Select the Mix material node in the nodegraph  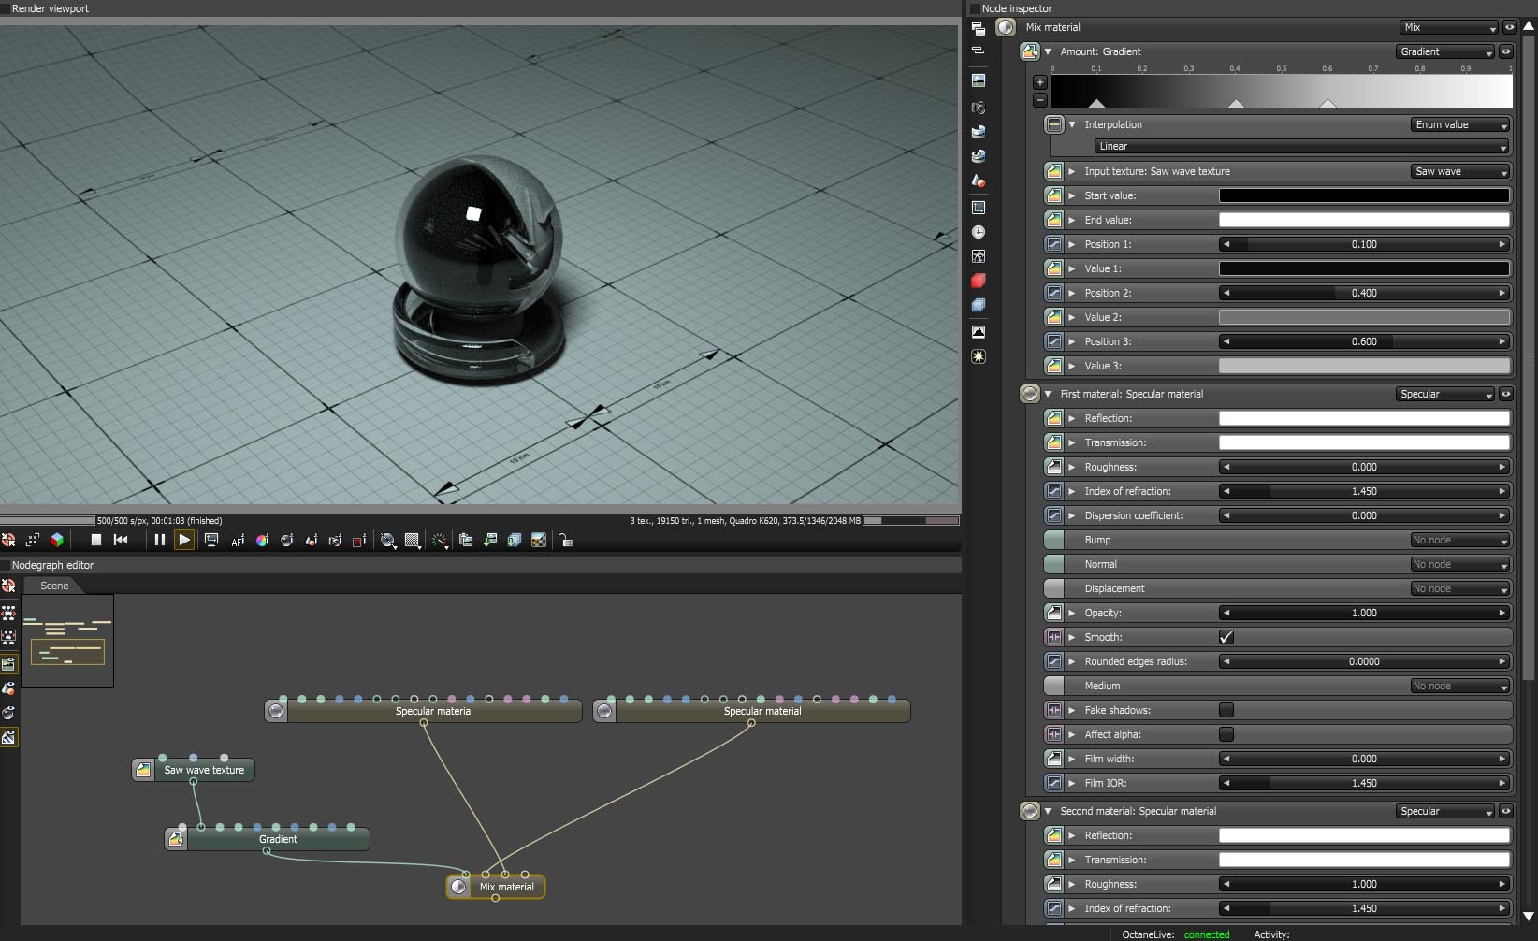click(x=496, y=887)
